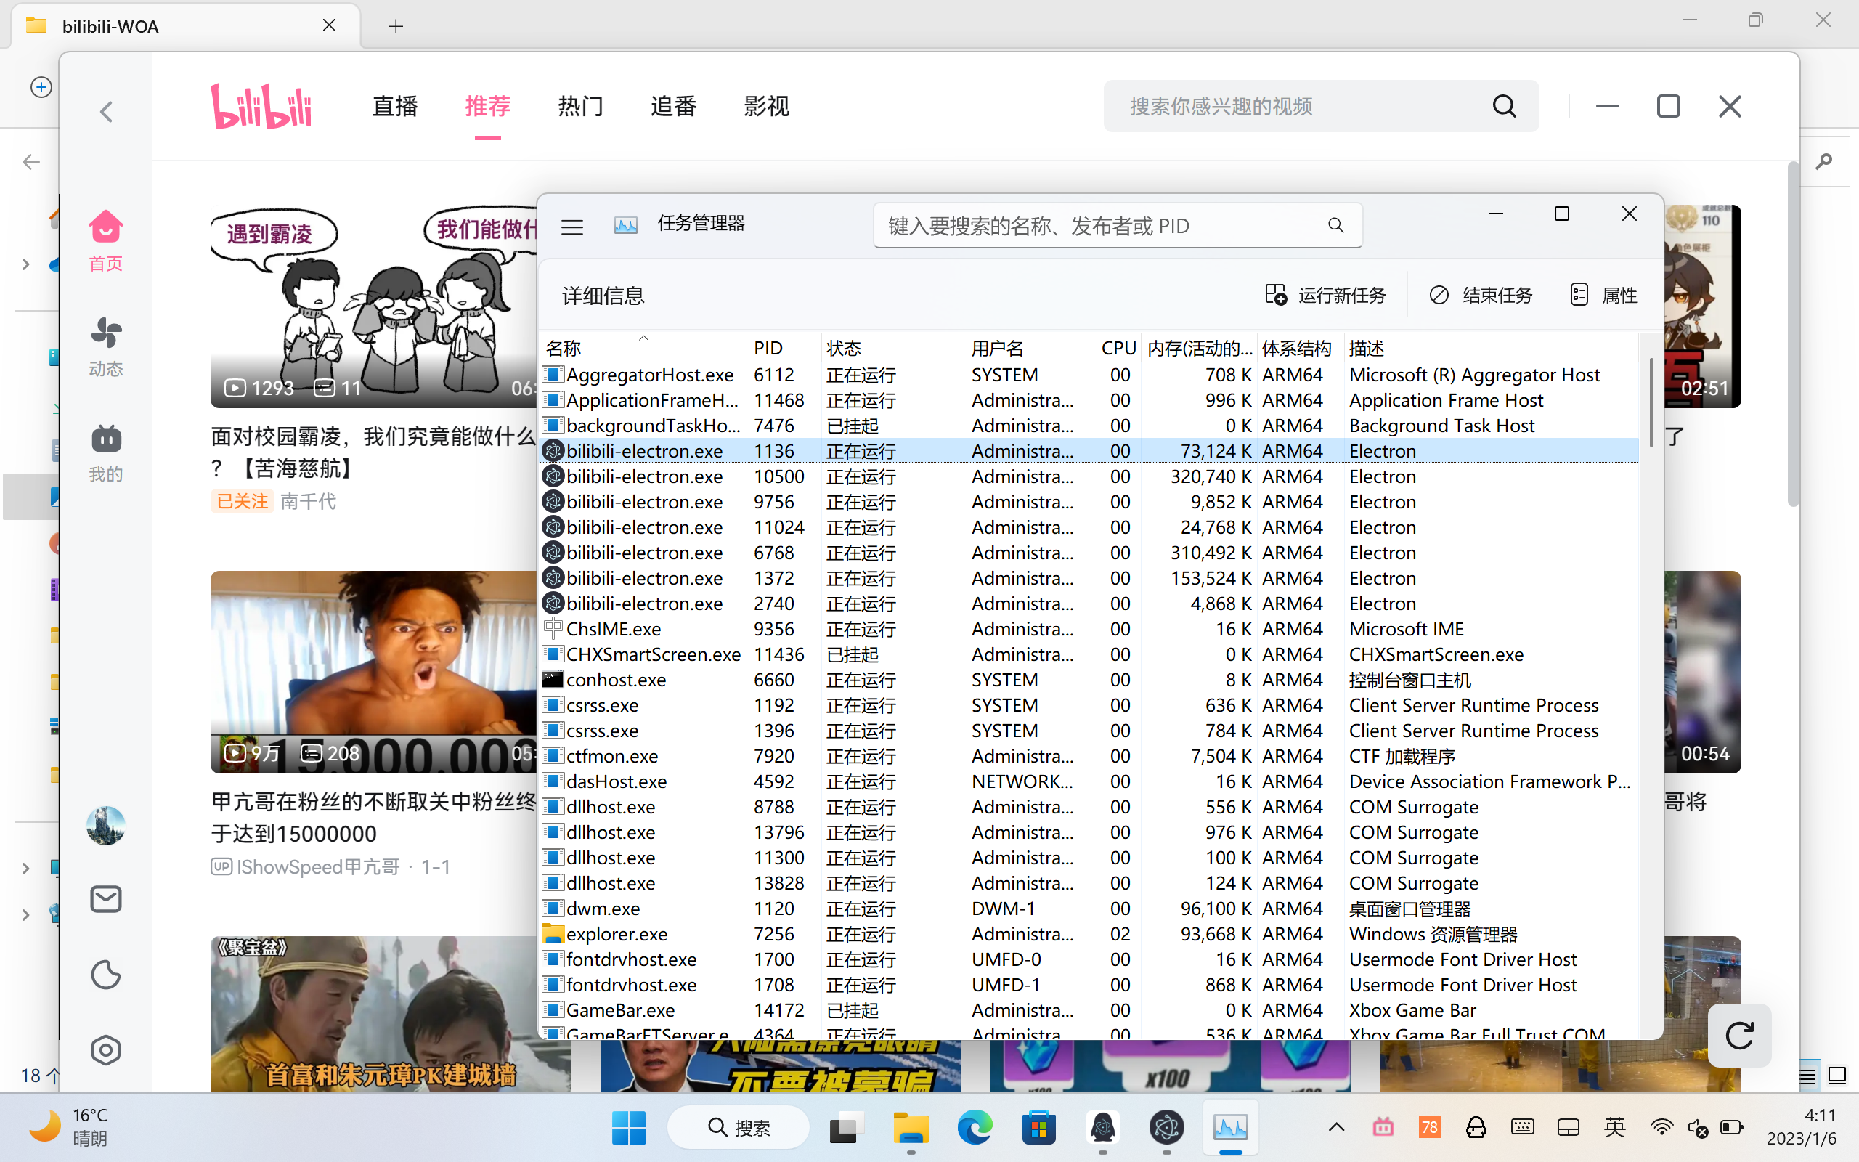
Task: Sort processes by 用户名 column header
Action: 1024,348
